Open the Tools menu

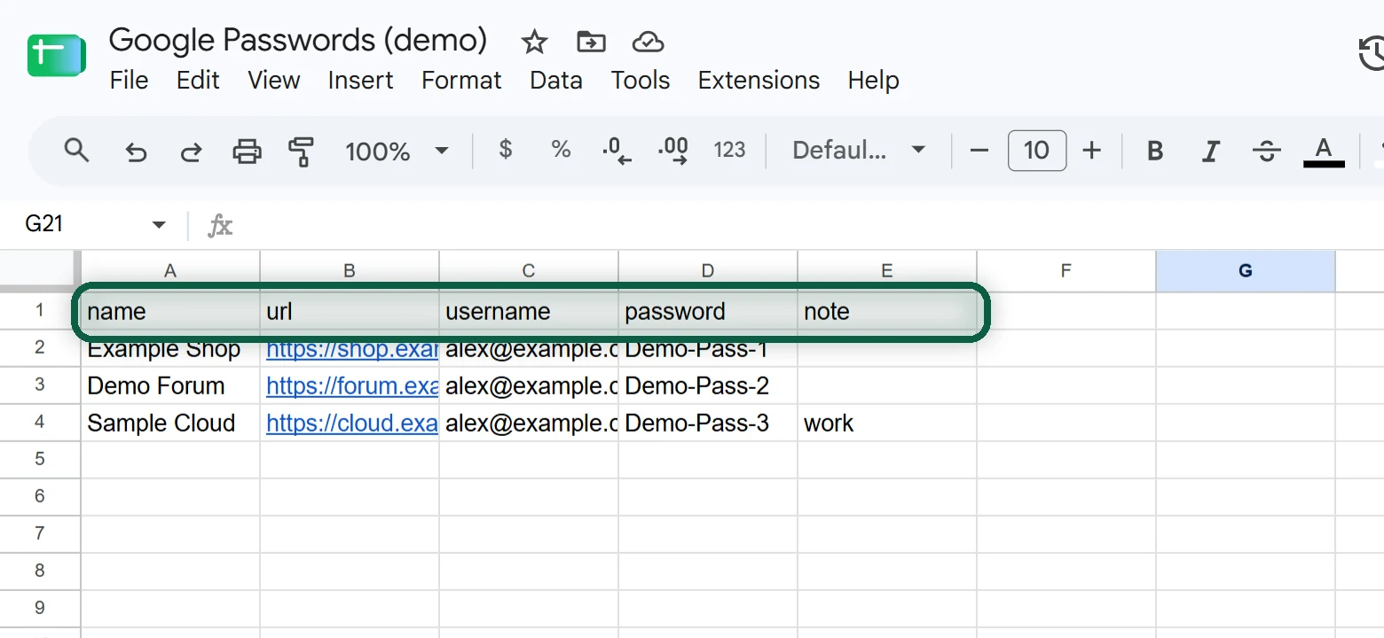(x=641, y=80)
